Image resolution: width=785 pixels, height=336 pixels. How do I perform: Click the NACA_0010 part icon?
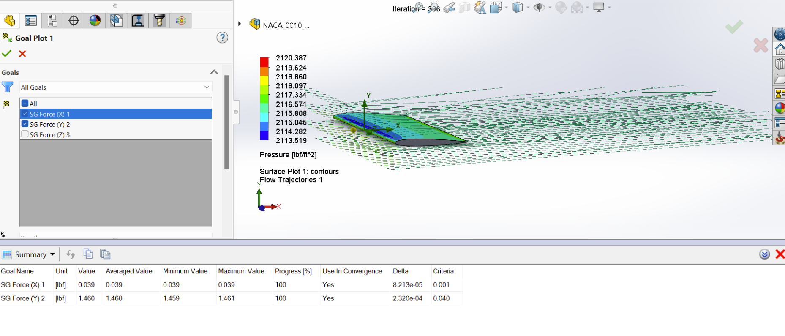point(255,24)
